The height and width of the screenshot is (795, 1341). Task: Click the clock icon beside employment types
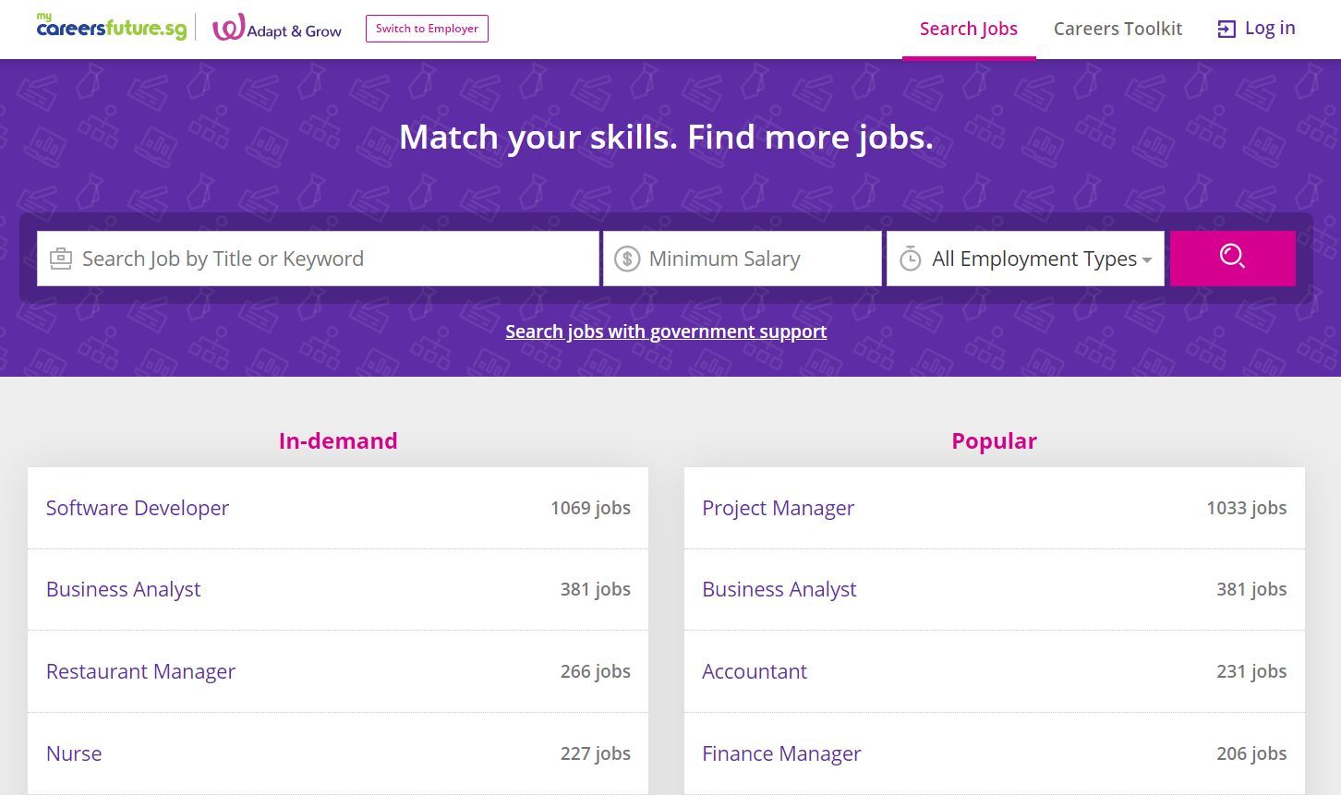point(911,259)
